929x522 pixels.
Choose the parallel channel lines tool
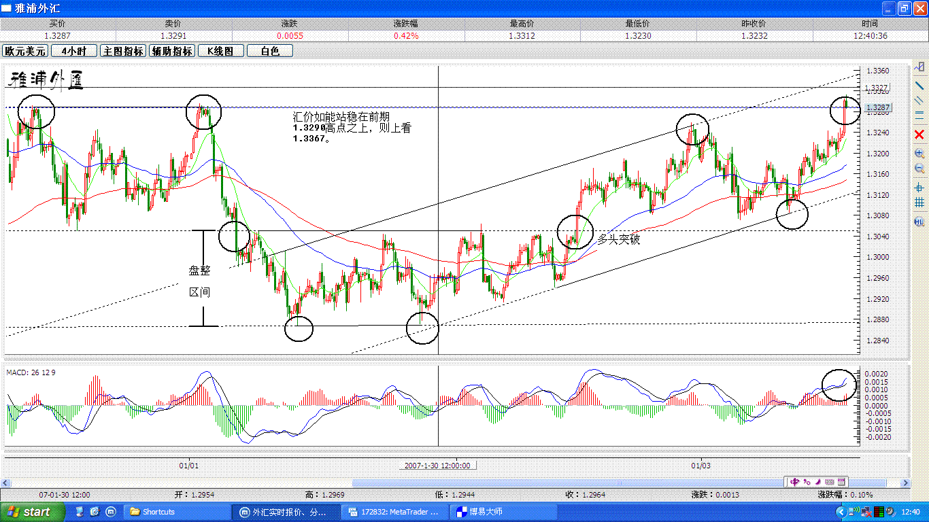point(919,100)
